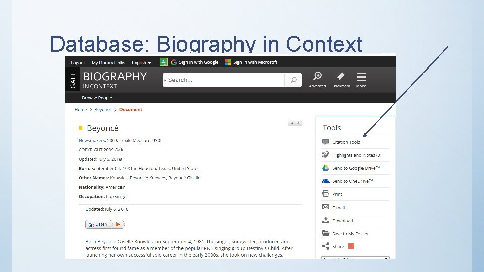Viewport: 484px width, 272px height.
Task: Click the Document breadcrumb
Action: click(131, 110)
